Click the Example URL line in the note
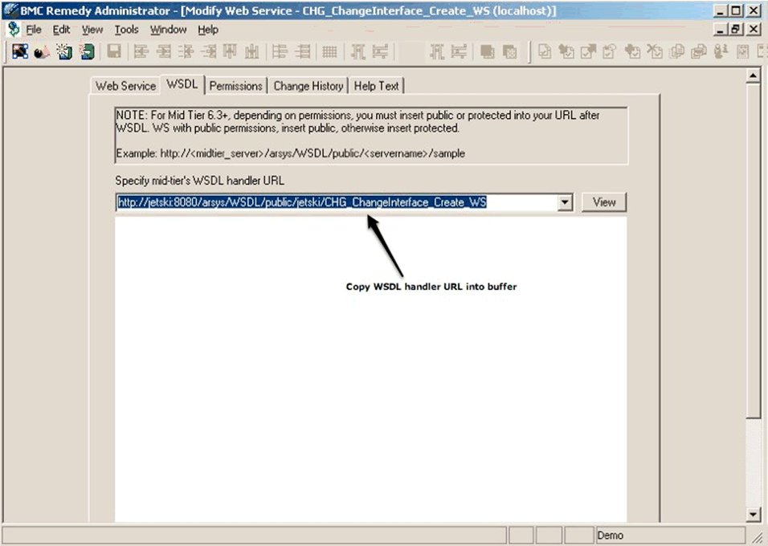768x546 pixels. (291, 153)
